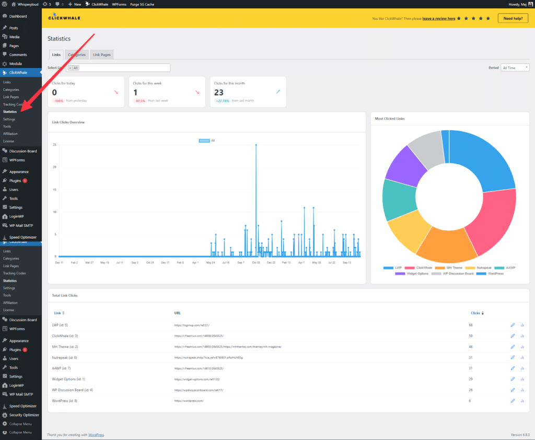Toggle Widget Options in the donut legend

[412, 274]
